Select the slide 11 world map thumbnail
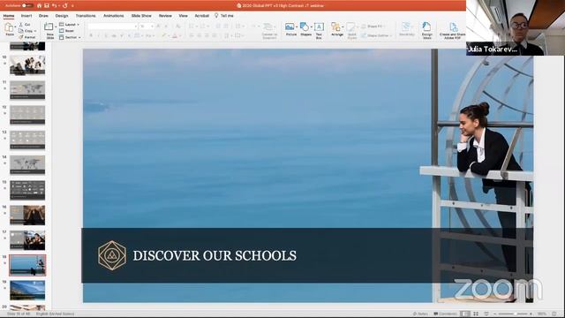Image resolution: width=565 pixels, height=318 pixels. (27, 90)
